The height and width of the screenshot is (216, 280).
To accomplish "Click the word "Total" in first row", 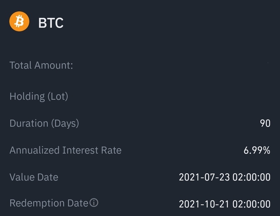I will 21,65.
